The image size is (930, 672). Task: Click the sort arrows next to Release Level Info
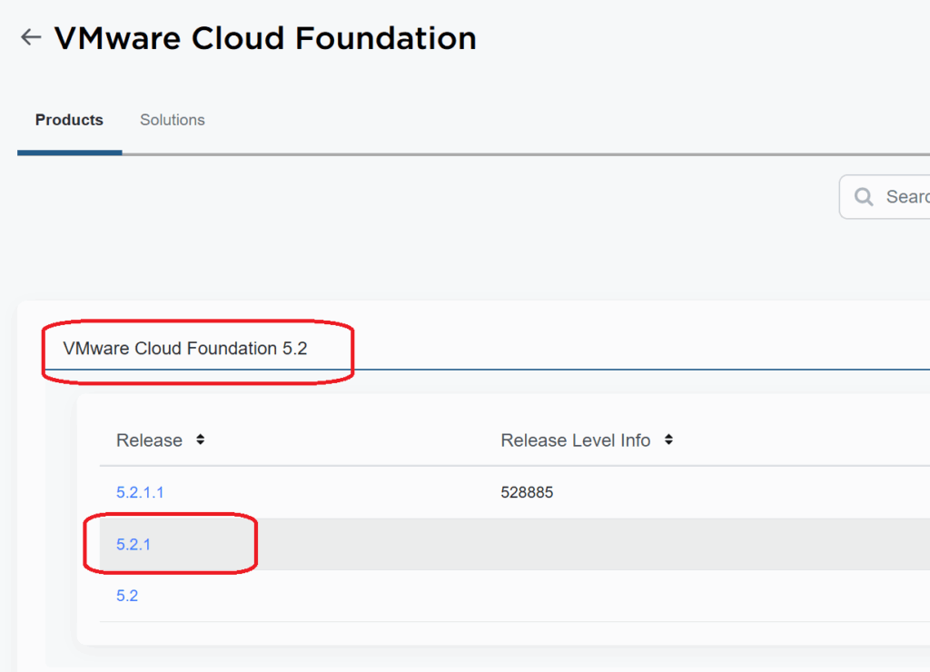coord(668,440)
